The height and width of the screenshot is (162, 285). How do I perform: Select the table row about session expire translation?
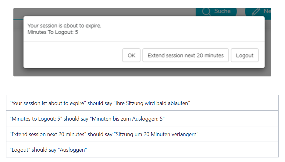142,103
